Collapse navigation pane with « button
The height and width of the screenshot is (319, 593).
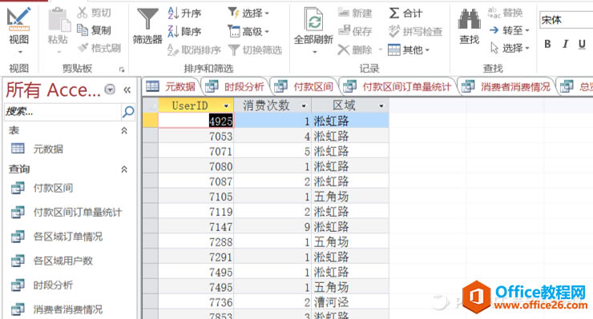[x=127, y=90]
